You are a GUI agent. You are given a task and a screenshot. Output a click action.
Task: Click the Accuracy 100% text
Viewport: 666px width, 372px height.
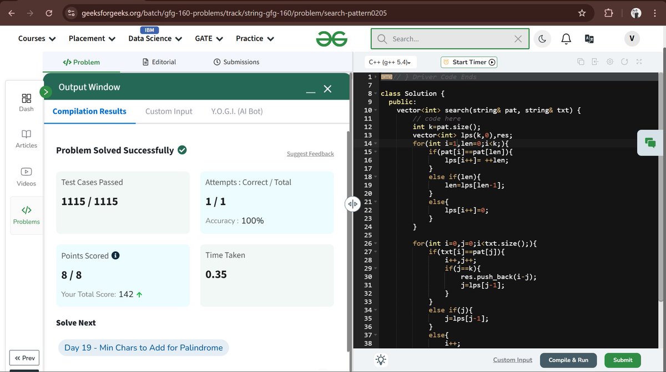[x=235, y=220]
